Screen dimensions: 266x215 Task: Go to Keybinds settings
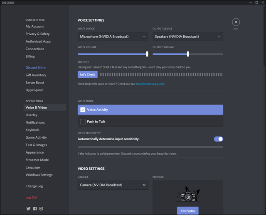click(32, 130)
